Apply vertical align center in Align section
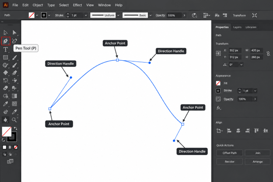Screen dimensions: 273x182 pos(265,130)
